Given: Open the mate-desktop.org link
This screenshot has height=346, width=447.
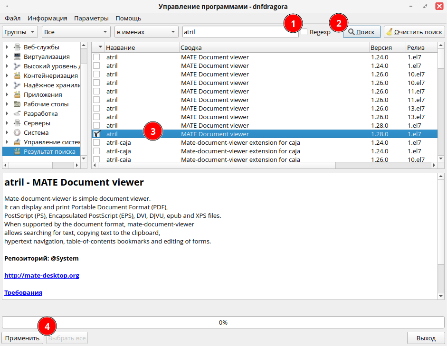Looking at the screenshot, I should pyautogui.click(x=42, y=275).
